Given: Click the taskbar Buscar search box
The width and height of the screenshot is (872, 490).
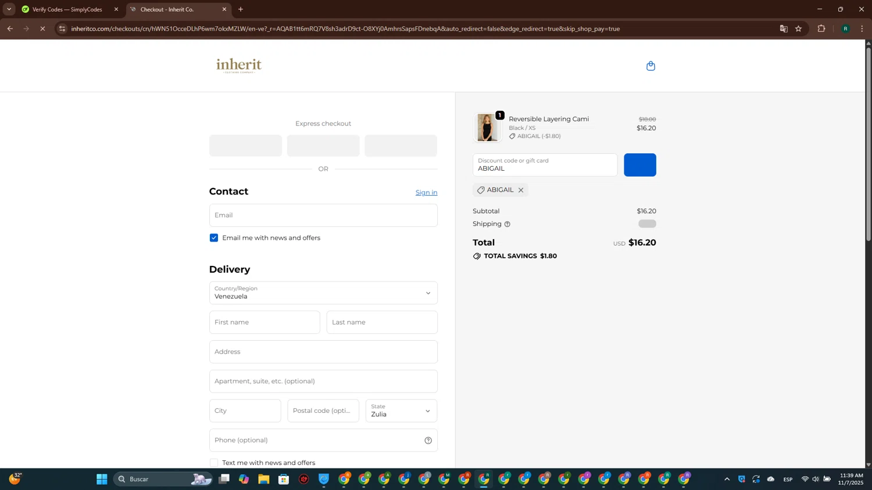Looking at the screenshot, I should pos(164,479).
